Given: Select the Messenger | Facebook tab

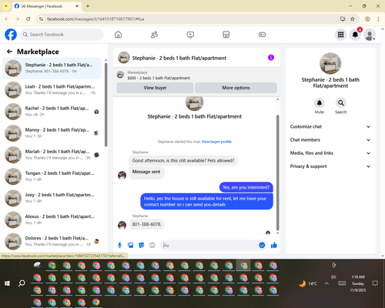Looking at the screenshot, I should [47, 6].
